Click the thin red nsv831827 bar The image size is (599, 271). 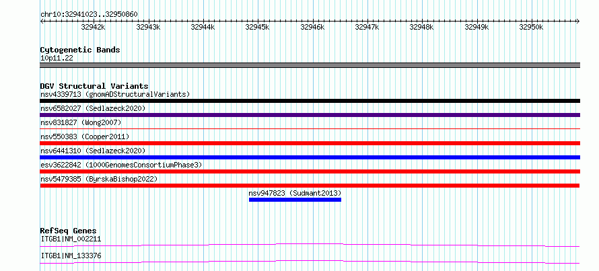click(310, 129)
